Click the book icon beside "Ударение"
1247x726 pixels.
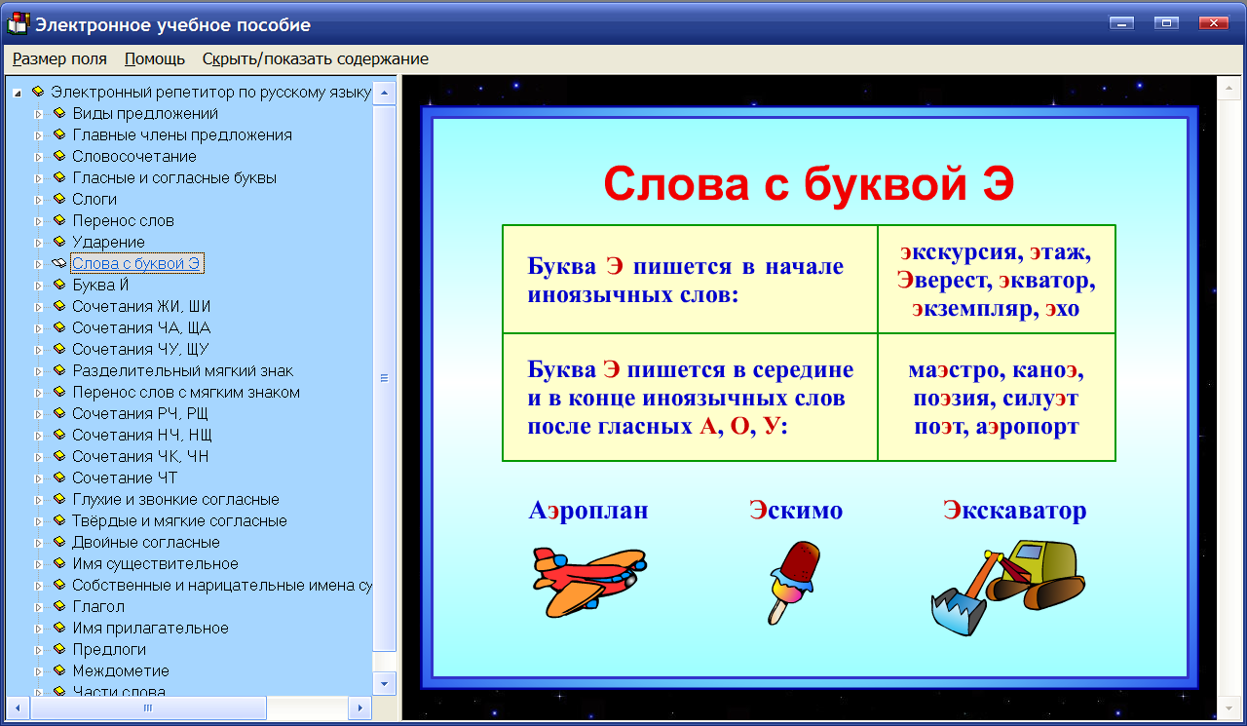(x=57, y=242)
